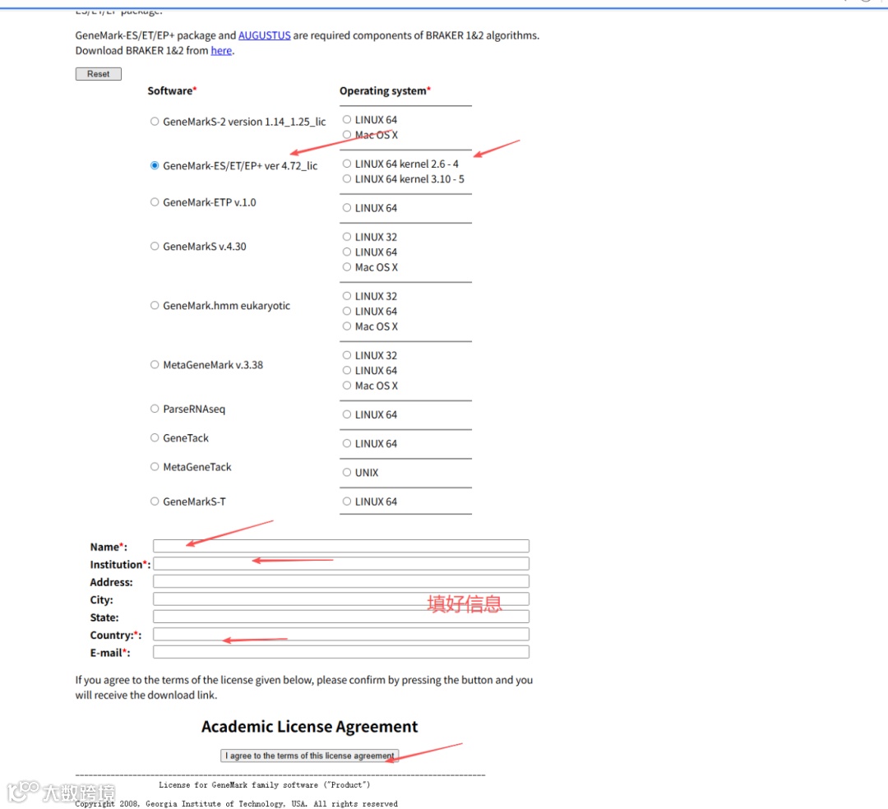
Task: Select GeneMarkS-T software option
Action: pos(154,501)
